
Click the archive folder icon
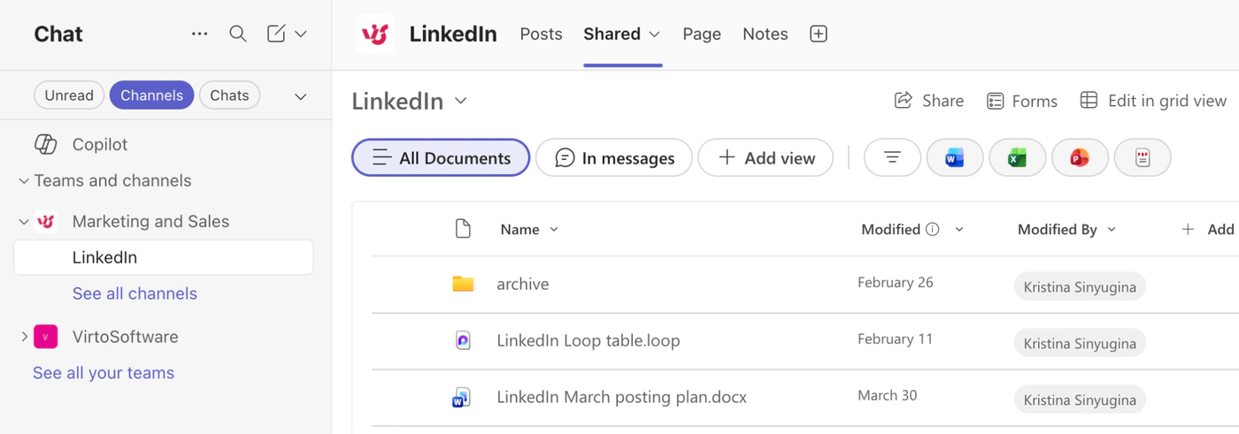coord(463,284)
